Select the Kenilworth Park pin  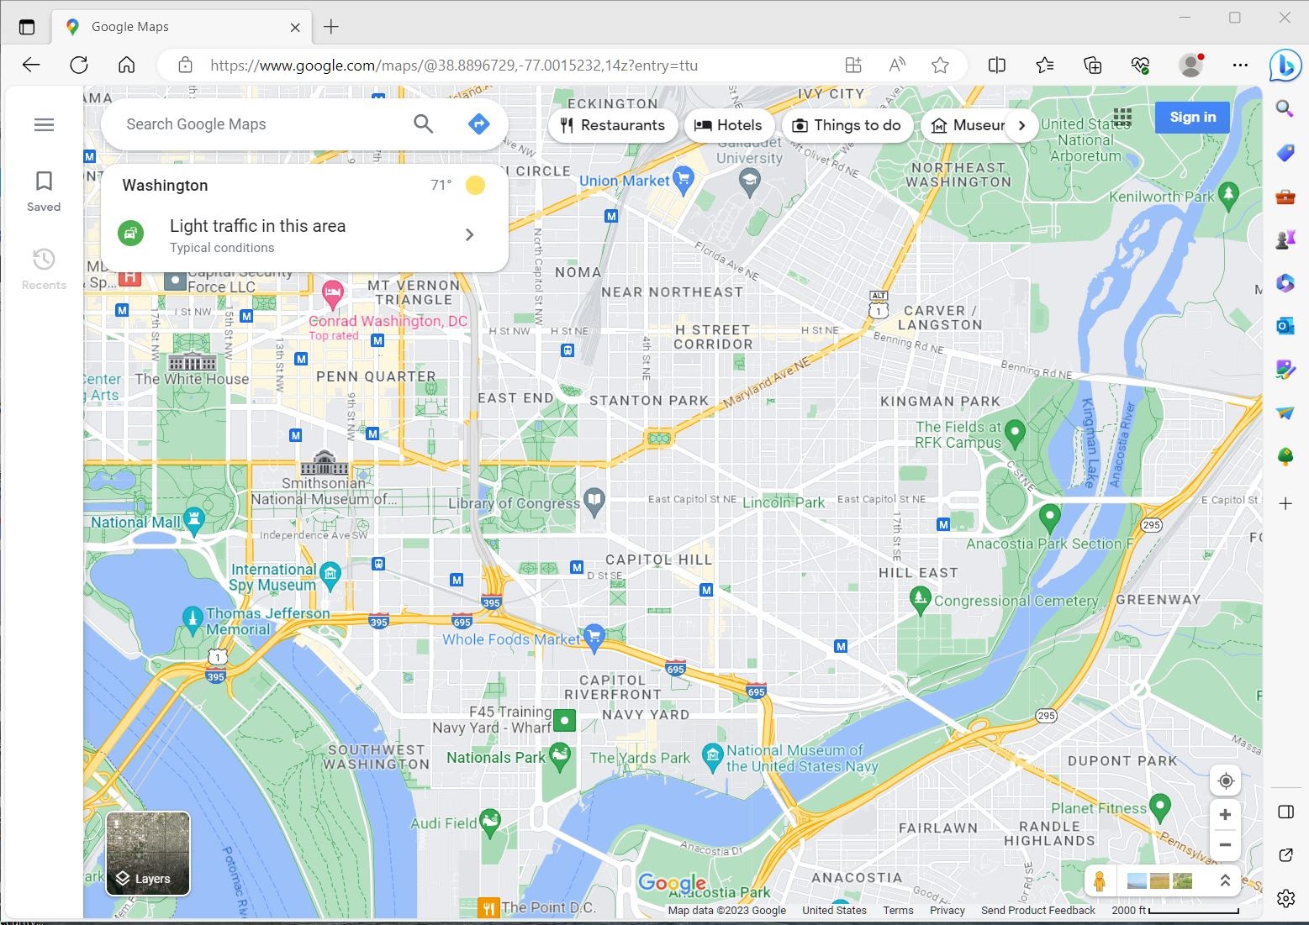(x=1229, y=195)
